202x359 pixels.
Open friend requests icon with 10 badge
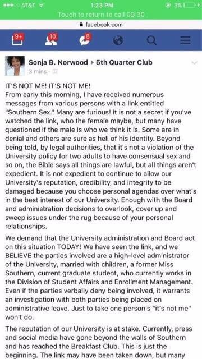(51, 40)
